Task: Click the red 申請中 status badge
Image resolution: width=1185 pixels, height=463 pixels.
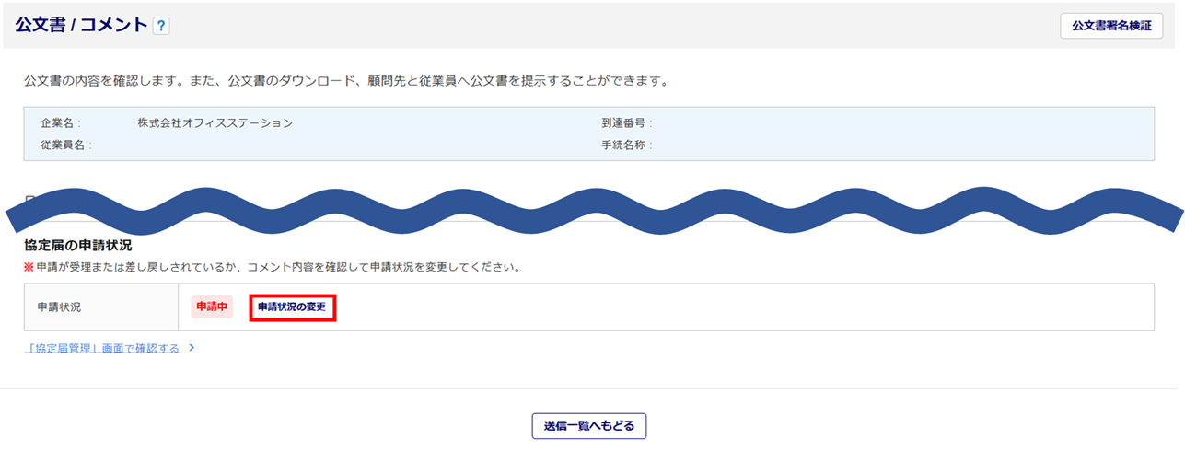Action: (x=213, y=307)
